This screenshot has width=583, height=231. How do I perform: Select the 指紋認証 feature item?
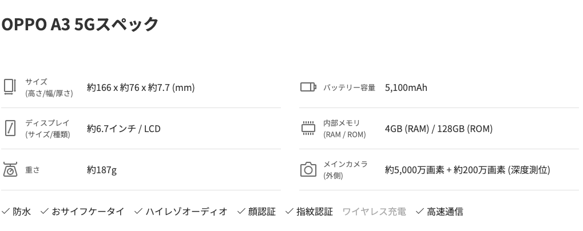(x=310, y=212)
